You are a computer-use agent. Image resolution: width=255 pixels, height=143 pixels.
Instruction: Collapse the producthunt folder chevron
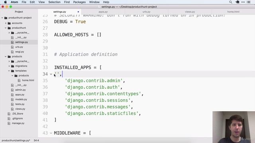click(x=6, y=28)
